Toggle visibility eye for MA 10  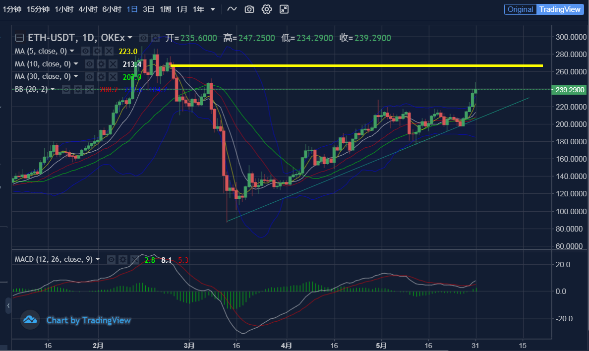(x=89, y=64)
